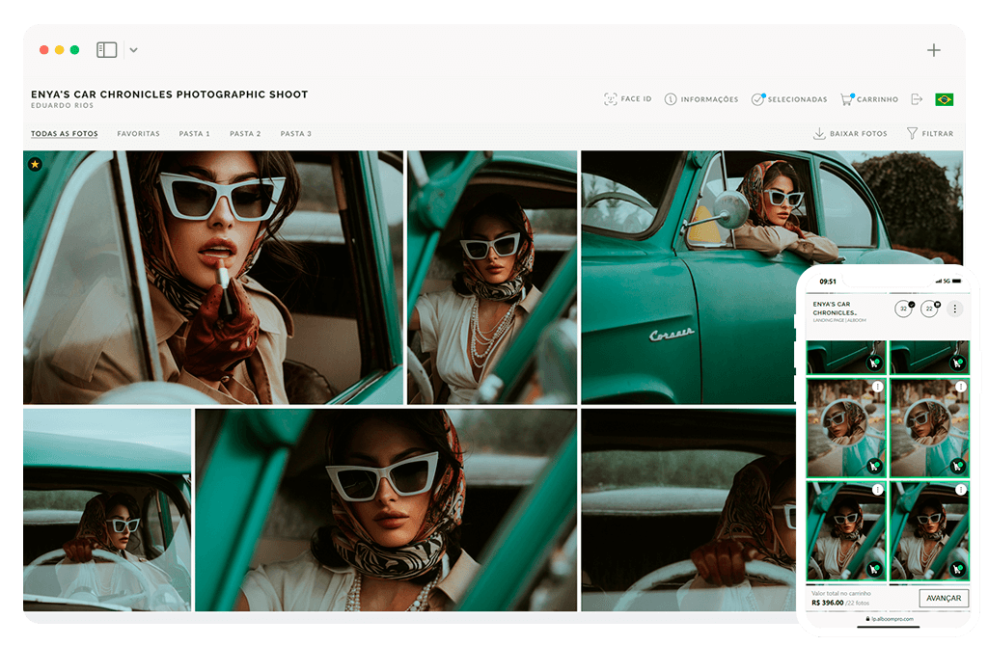988x646 pixels.
Task: Open the Informações panel
Action: coord(701,99)
